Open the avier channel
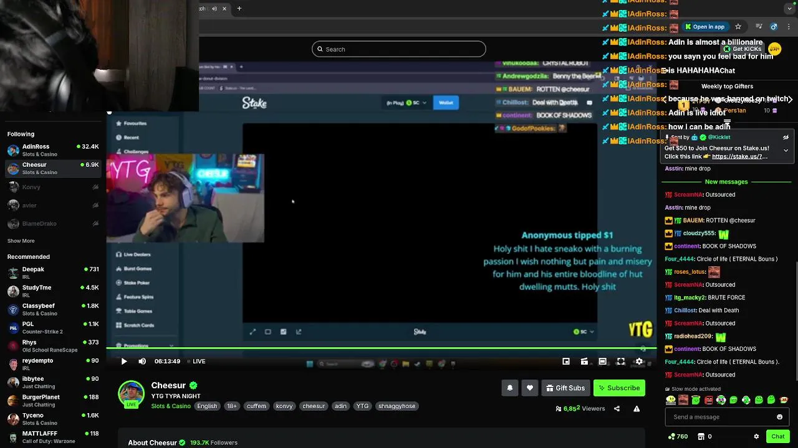 coord(53,205)
